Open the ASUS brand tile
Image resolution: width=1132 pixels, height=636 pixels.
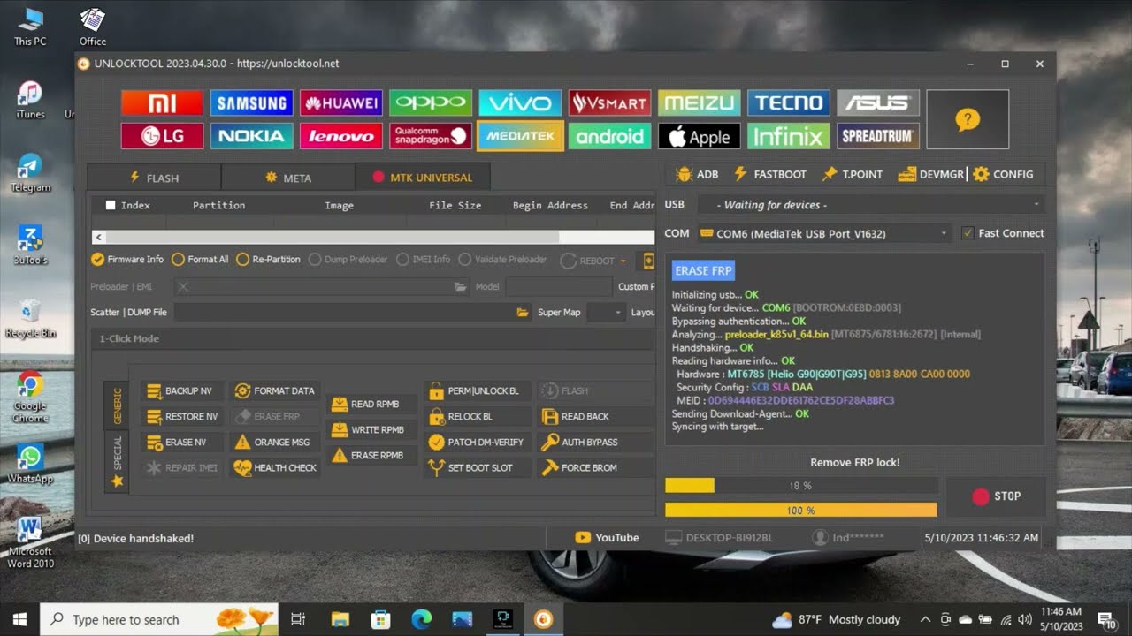pyautogui.click(x=878, y=103)
